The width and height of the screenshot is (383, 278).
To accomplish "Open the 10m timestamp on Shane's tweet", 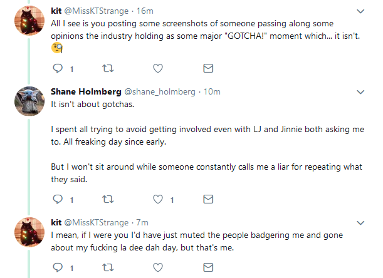I will 212,92.
